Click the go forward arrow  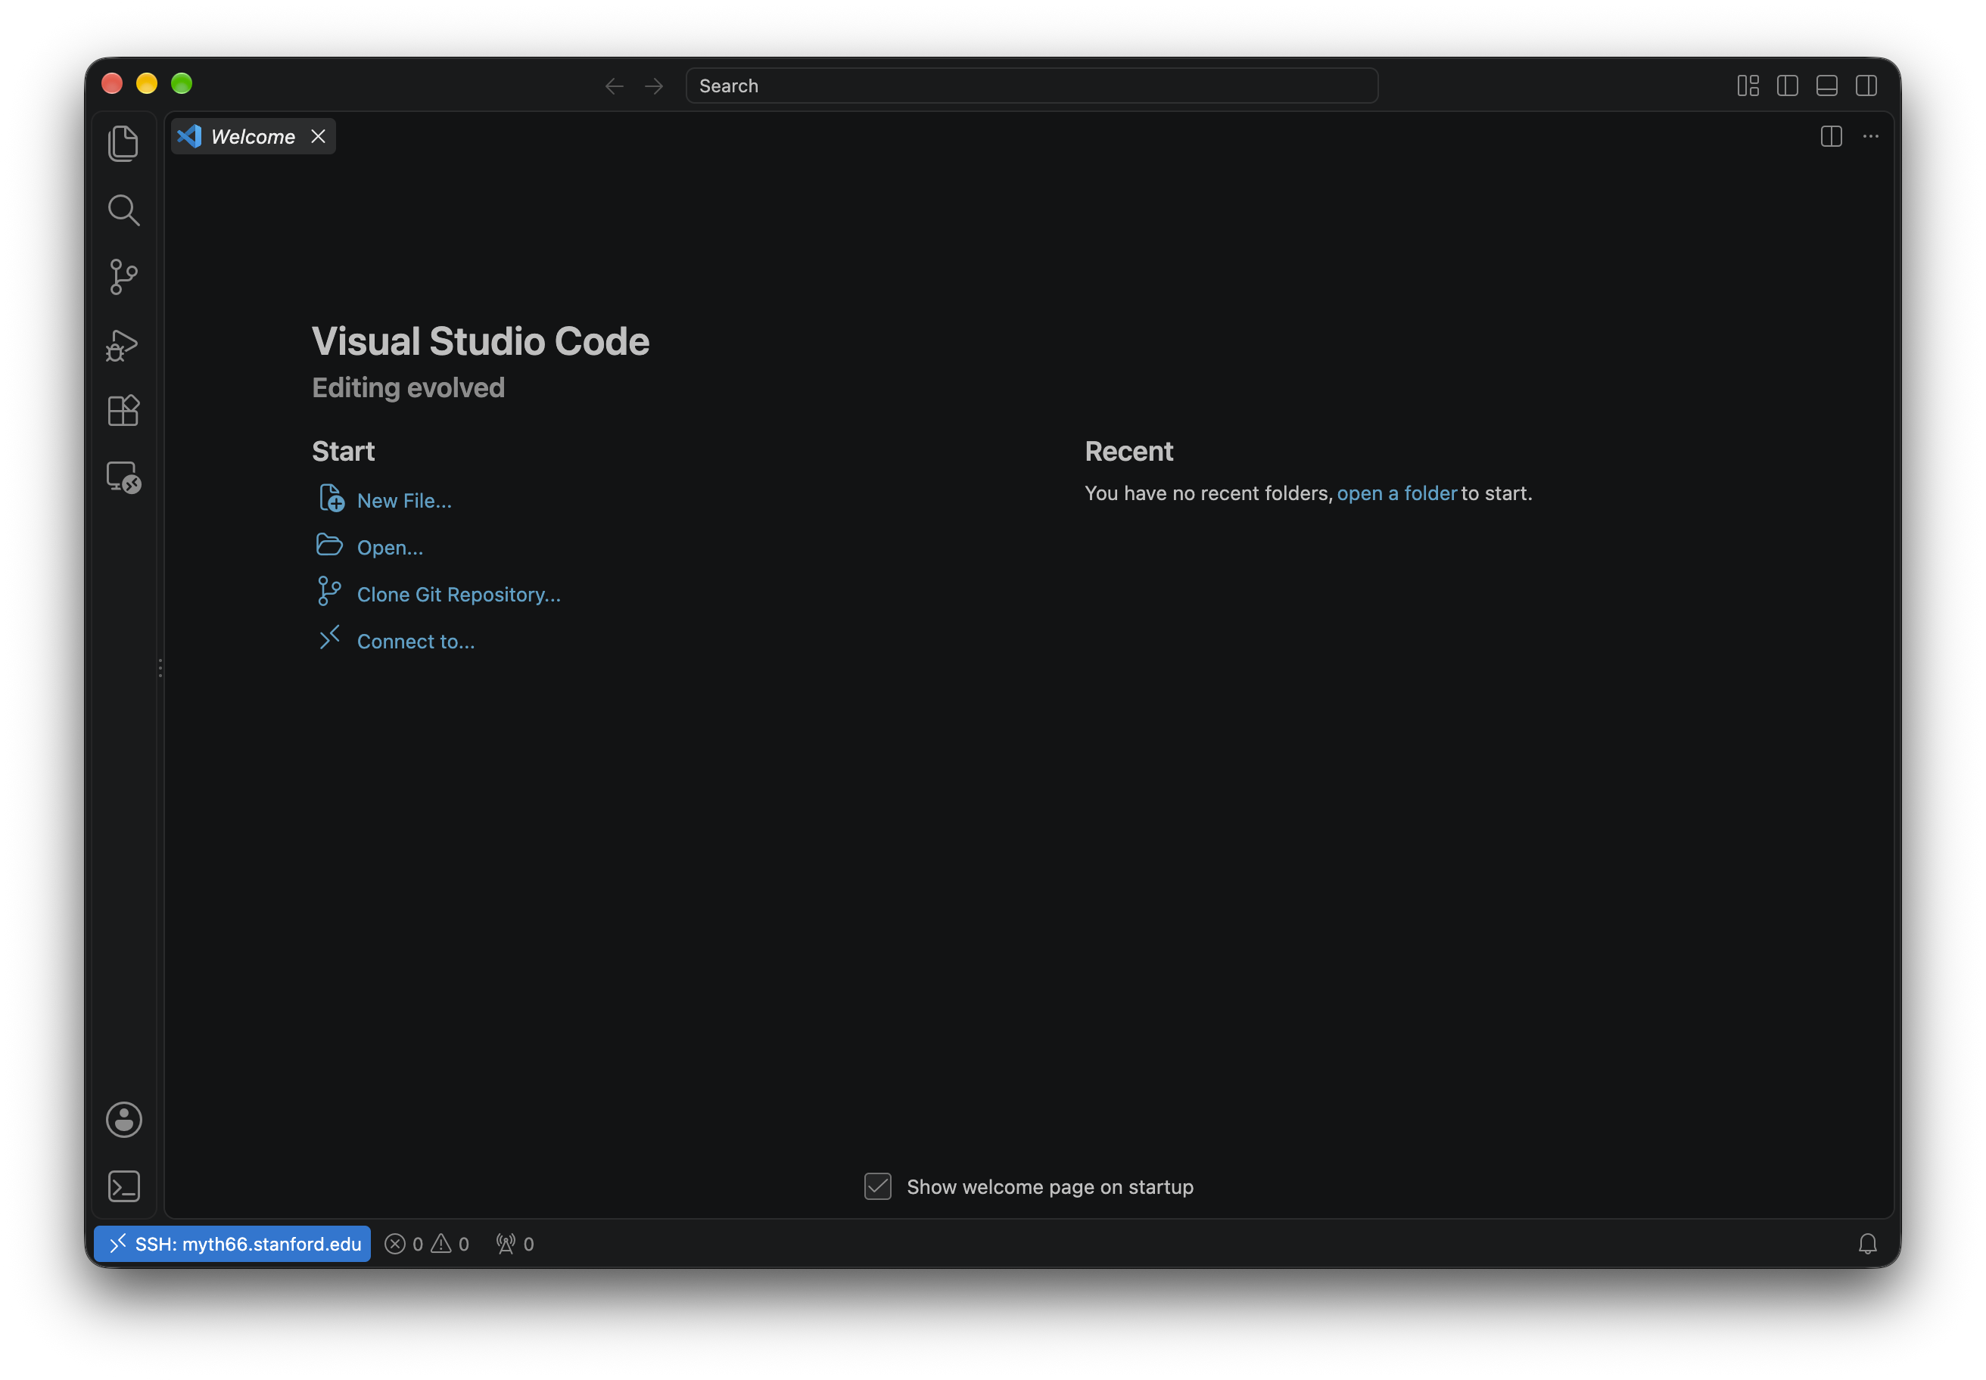(x=654, y=85)
